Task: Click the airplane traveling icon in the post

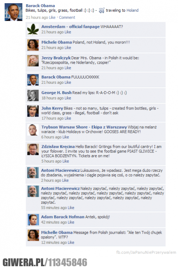Action: pos(101,10)
